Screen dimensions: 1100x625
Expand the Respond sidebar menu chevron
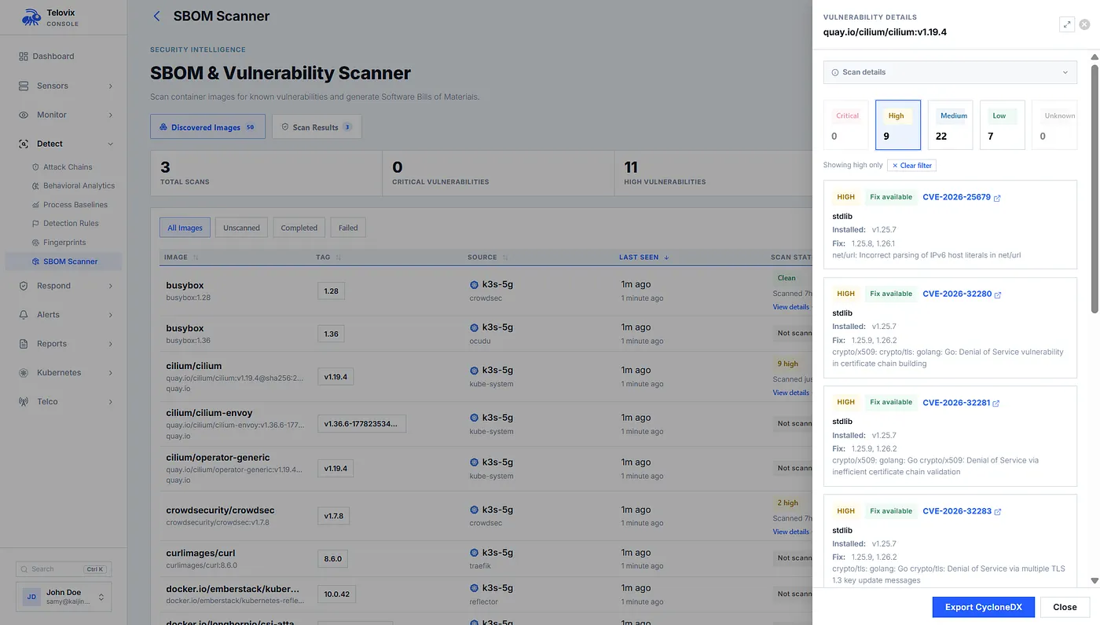tap(110, 286)
